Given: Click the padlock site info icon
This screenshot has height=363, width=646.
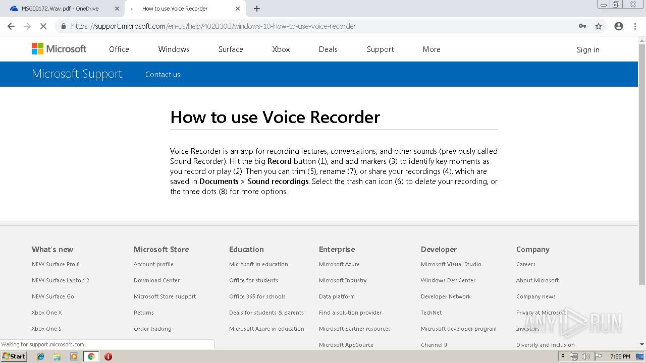Looking at the screenshot, I should pyautogui.click(x=63, y=26).
